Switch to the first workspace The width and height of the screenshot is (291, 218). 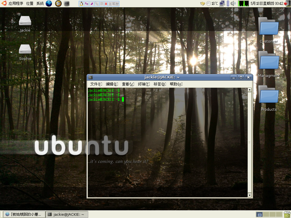[x=259, y=215]
